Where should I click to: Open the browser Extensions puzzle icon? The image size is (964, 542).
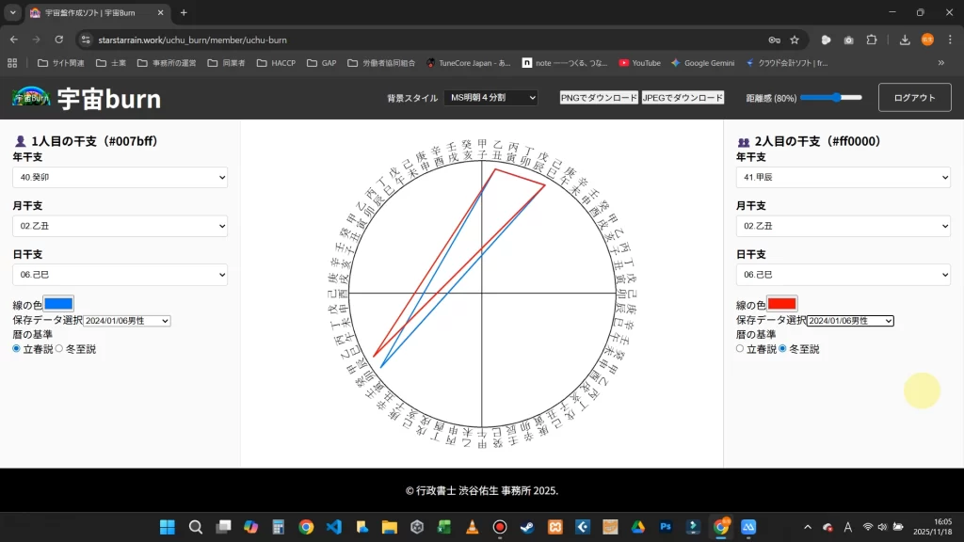872,40
